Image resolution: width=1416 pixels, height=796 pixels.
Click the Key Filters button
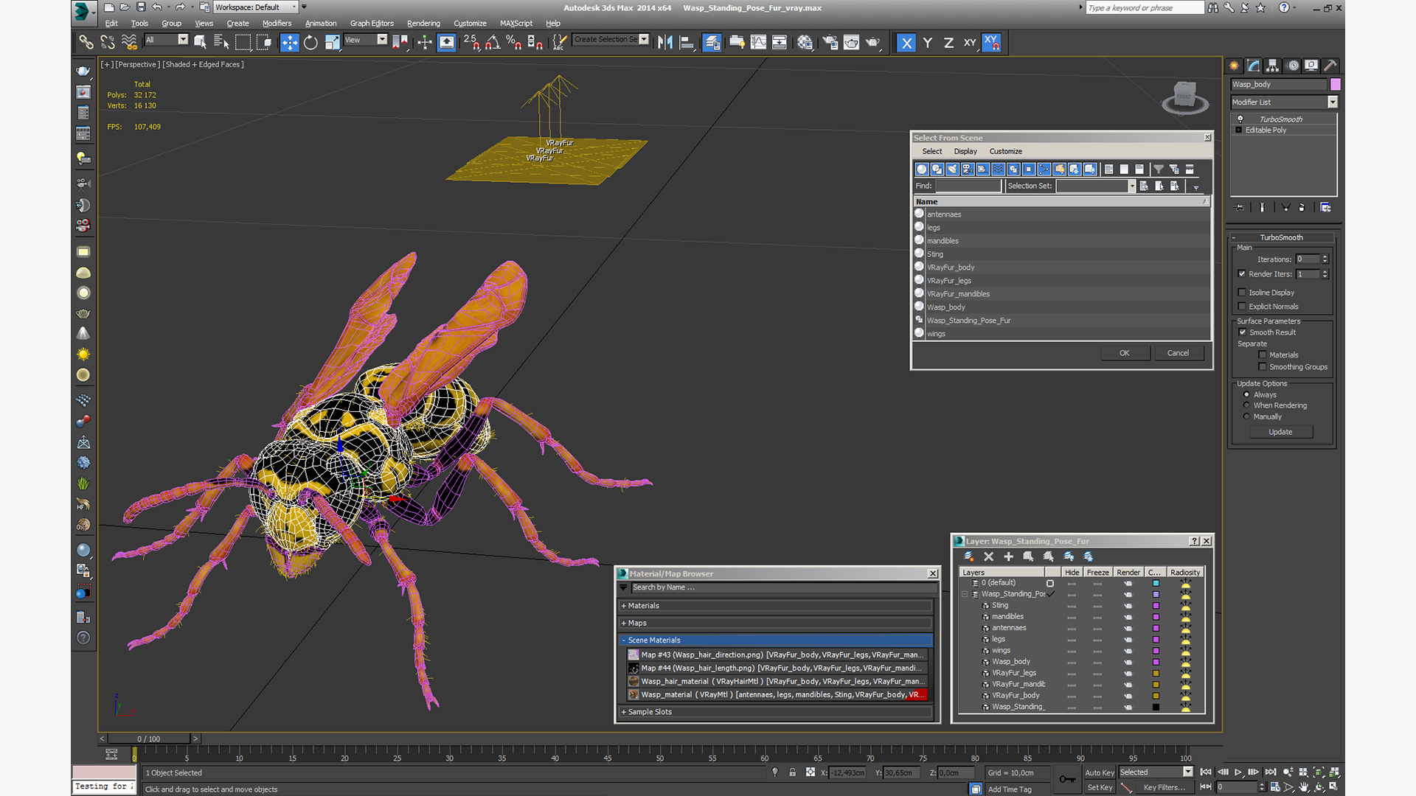click(1165, 788)
